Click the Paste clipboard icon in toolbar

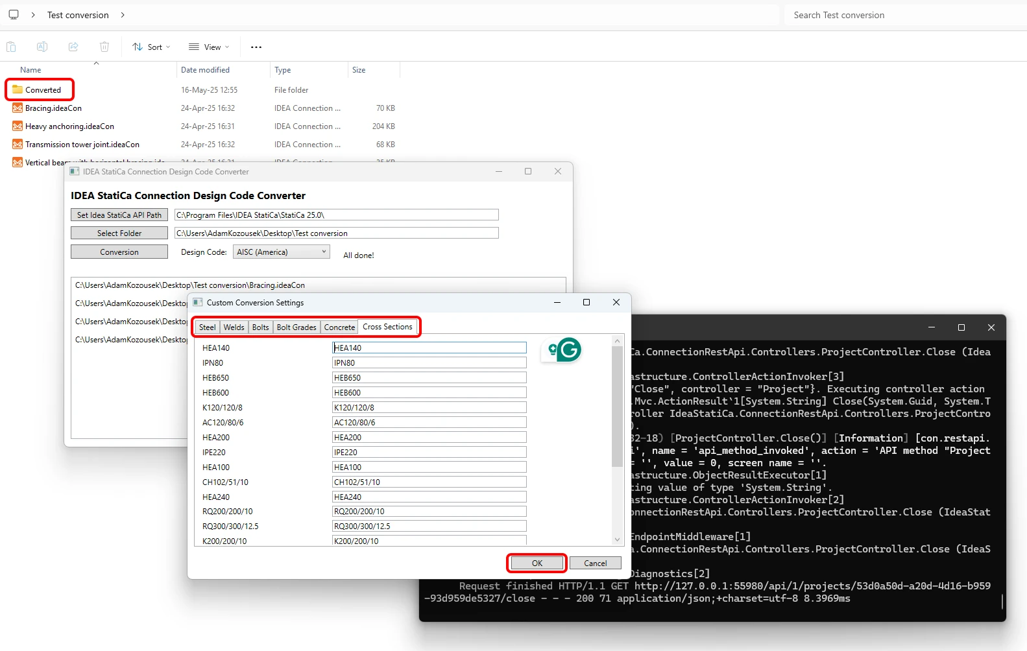click(11, 47)
